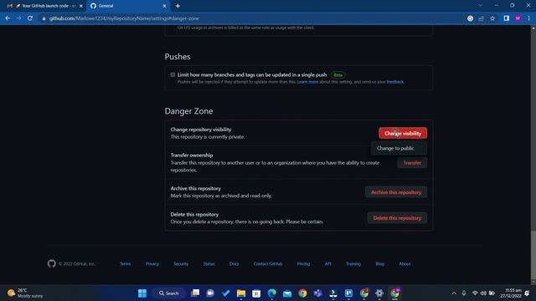This screenshot has width=536, height=301.
Task: Open the Chrome three-dot menu
Action: [x=528, y=18]
